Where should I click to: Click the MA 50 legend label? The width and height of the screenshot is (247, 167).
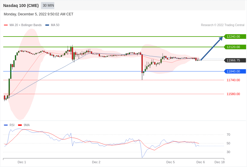coord(55,25)
